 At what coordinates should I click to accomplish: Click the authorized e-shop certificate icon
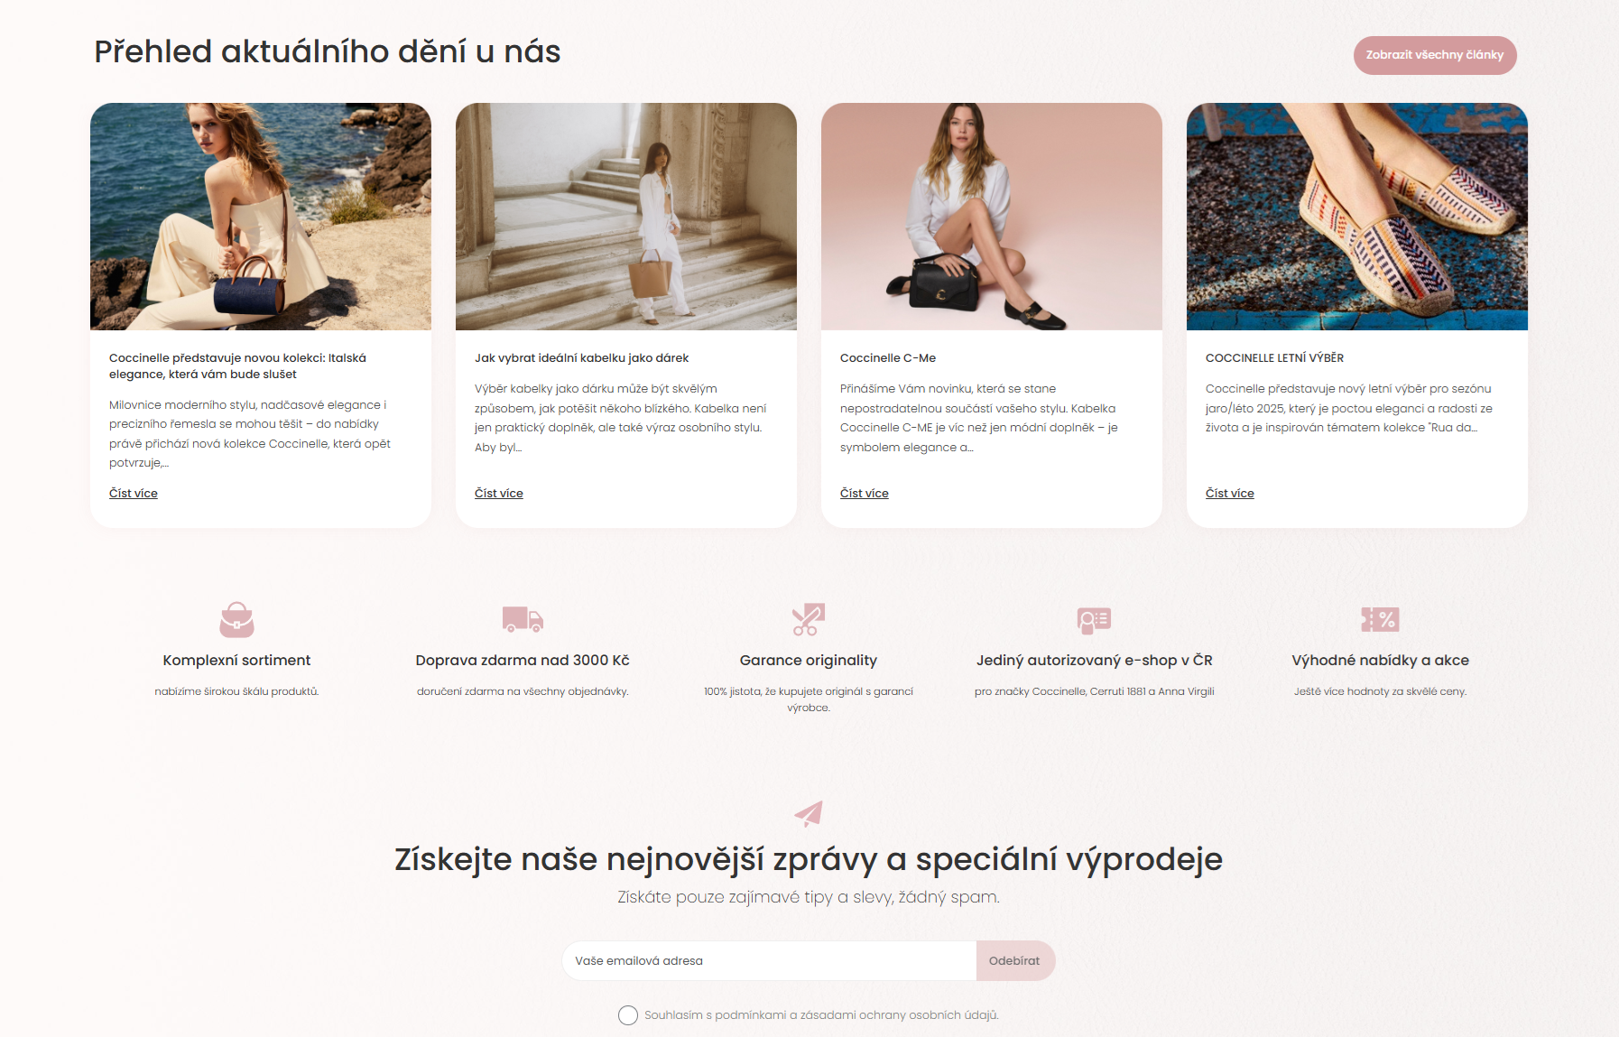tap(1094, 620)
